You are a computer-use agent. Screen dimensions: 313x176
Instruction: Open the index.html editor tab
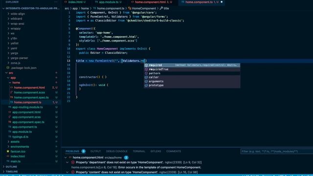tap(75, 2)
